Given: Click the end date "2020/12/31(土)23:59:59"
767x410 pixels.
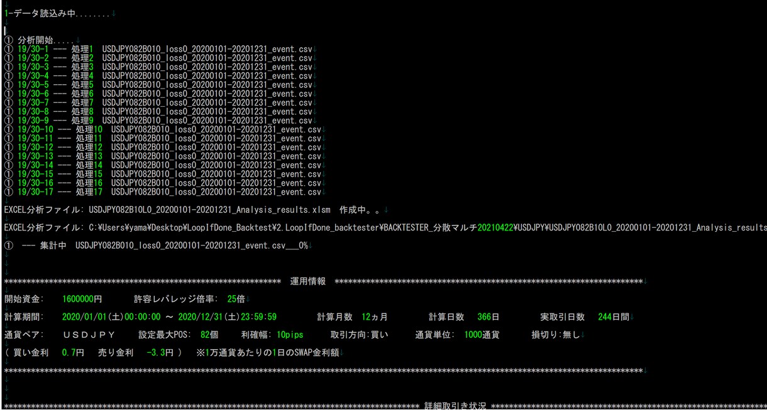Looking at the screenshot, I should tap(228, 316).
